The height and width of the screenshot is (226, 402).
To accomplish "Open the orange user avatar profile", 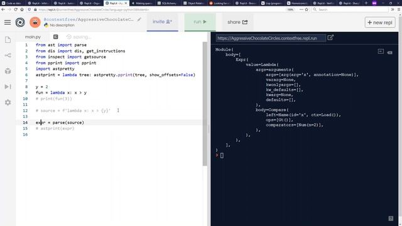I will tap(35, 23).
